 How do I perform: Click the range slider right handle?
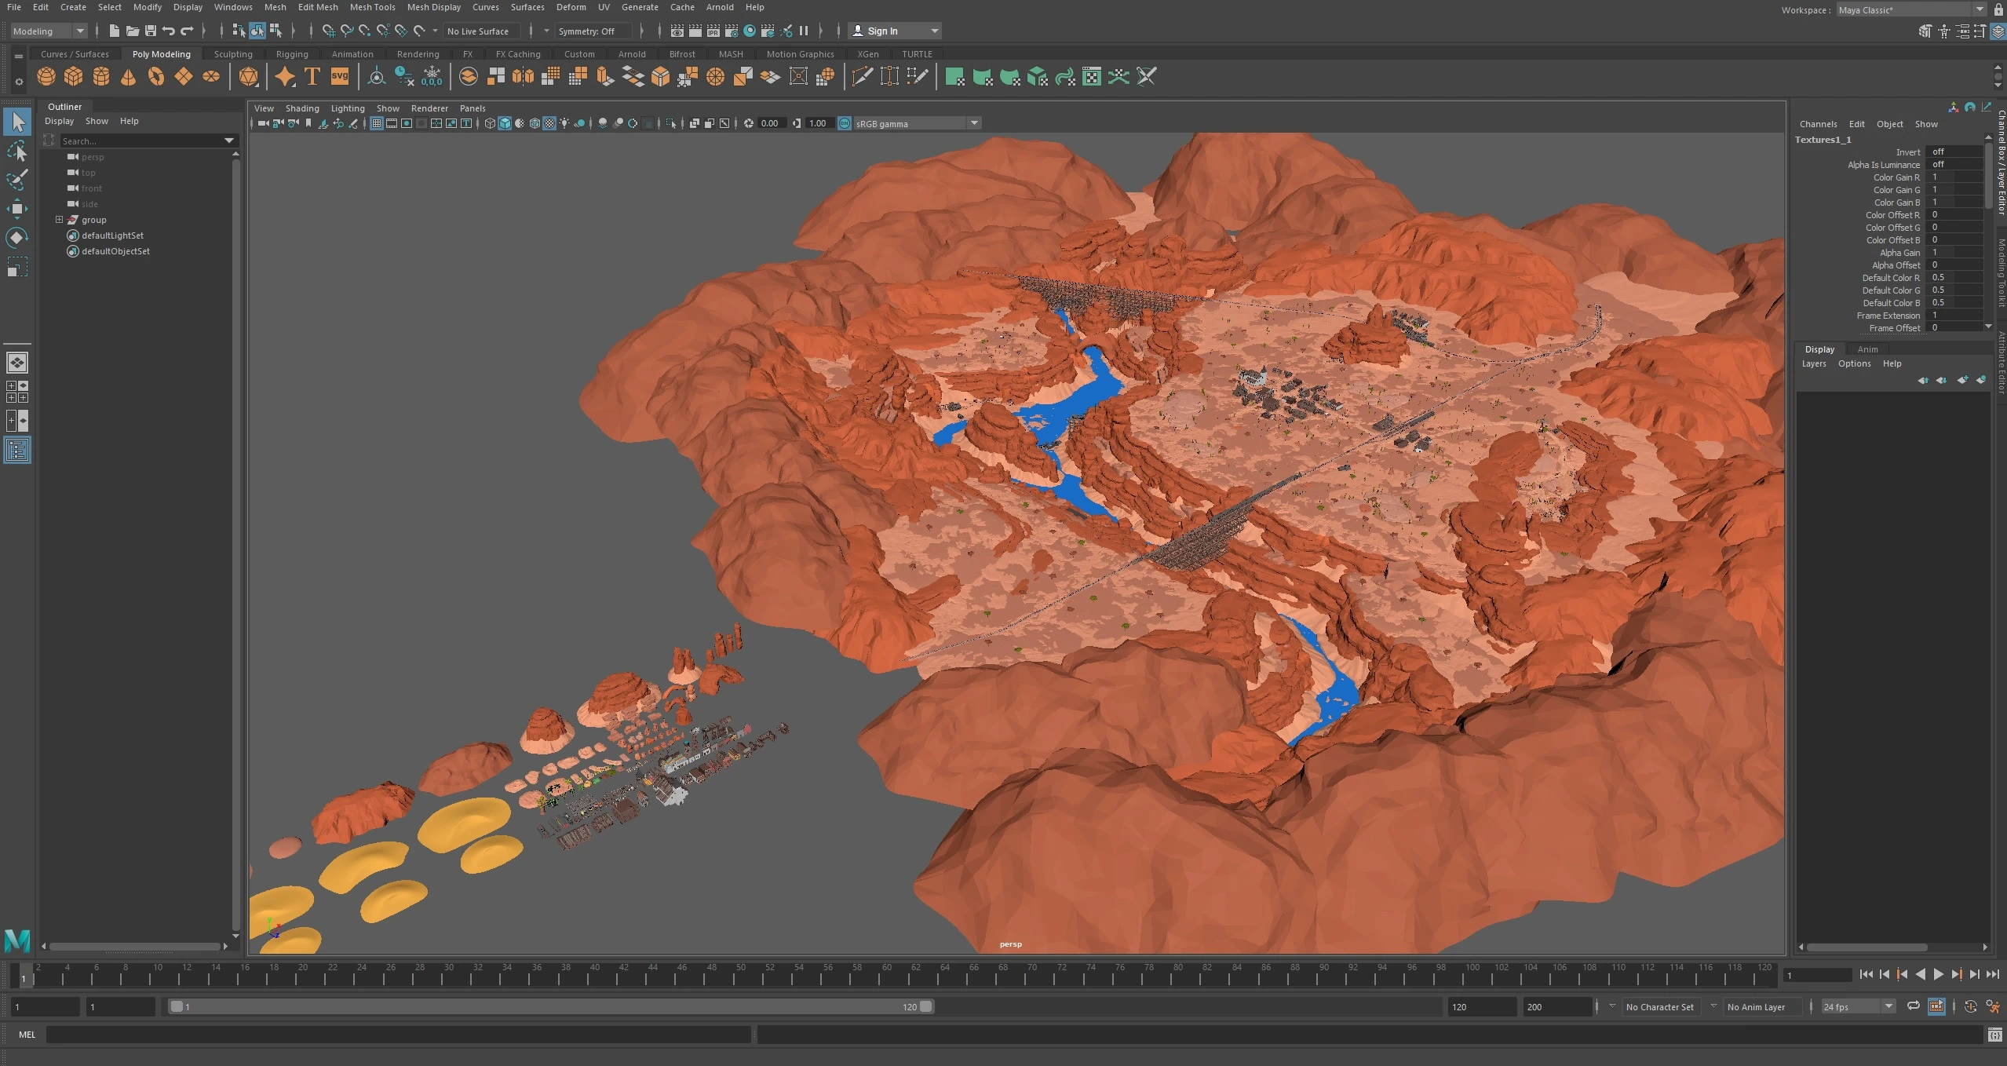coord(926,1006)
